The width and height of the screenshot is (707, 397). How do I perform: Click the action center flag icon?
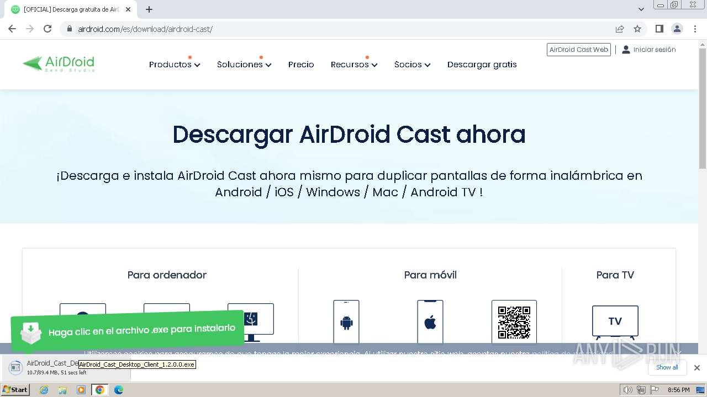(x=653, y=390)
